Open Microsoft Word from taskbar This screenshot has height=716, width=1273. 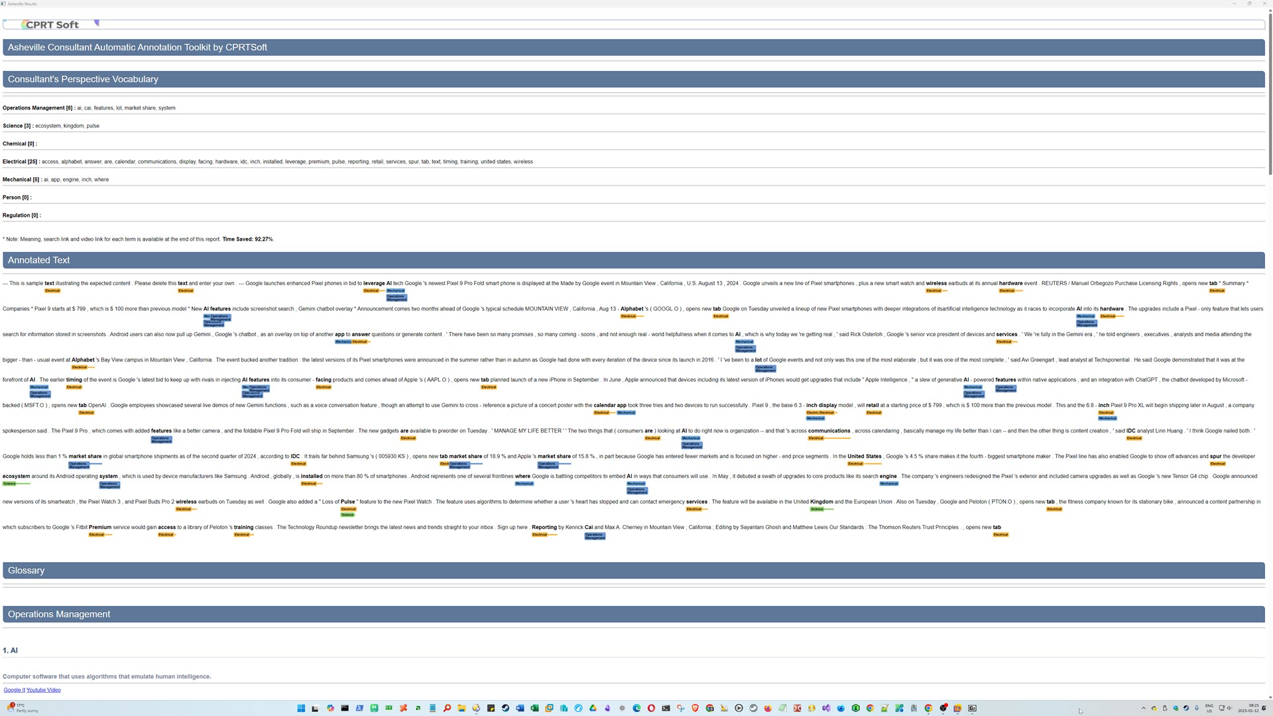tap(520, 708)
